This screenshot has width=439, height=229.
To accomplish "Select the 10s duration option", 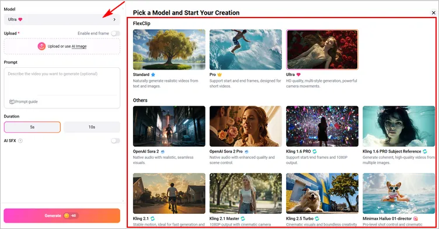I will point(92,127).
